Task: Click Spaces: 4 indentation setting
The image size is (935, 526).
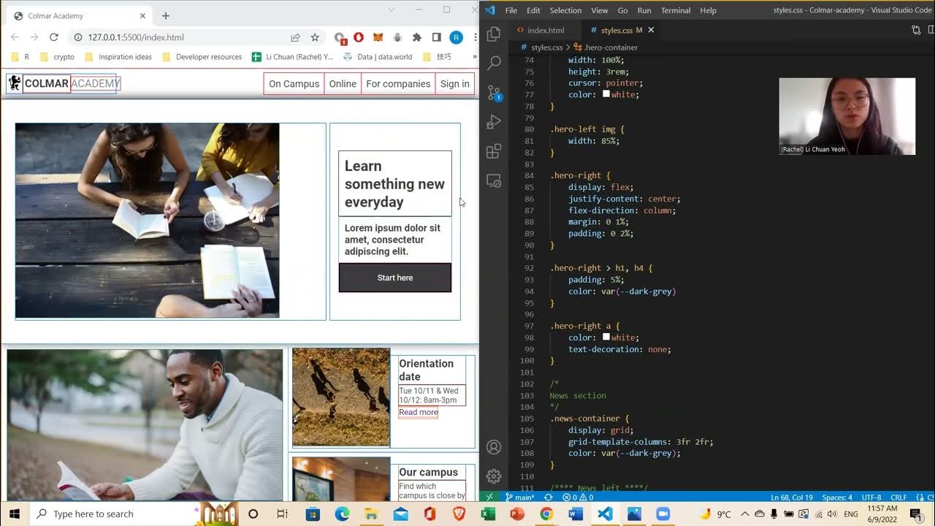Action: [x=837, y=497]
